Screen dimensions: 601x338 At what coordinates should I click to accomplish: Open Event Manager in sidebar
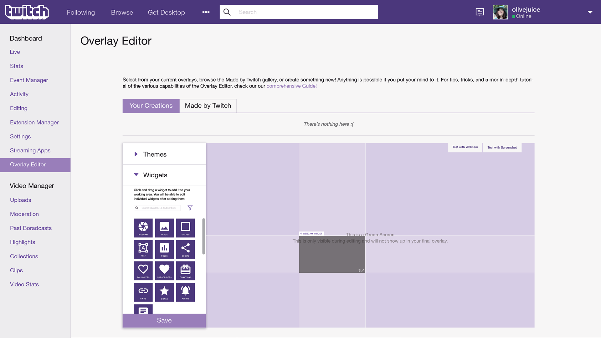point(29,80)
